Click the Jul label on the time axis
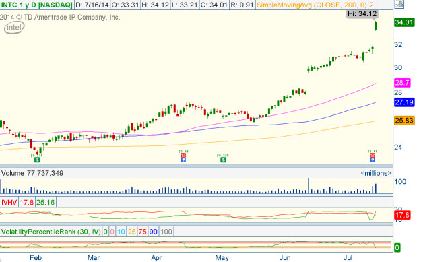 348,258
